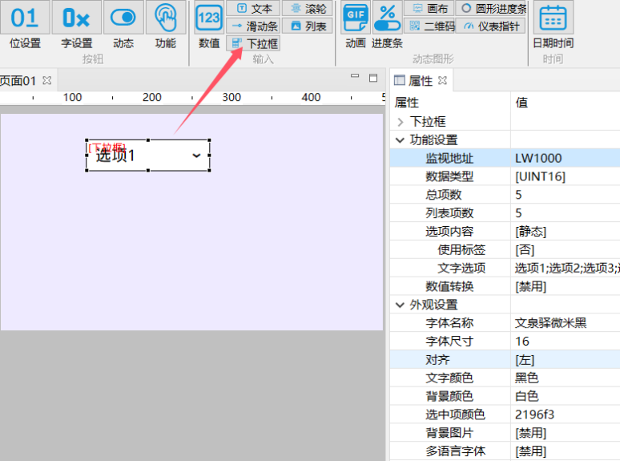The width and height of the screenshot is (620, 461).
Task: Select the 功能 function button tool
Action: pyautogui.click(x=165, y=26)
